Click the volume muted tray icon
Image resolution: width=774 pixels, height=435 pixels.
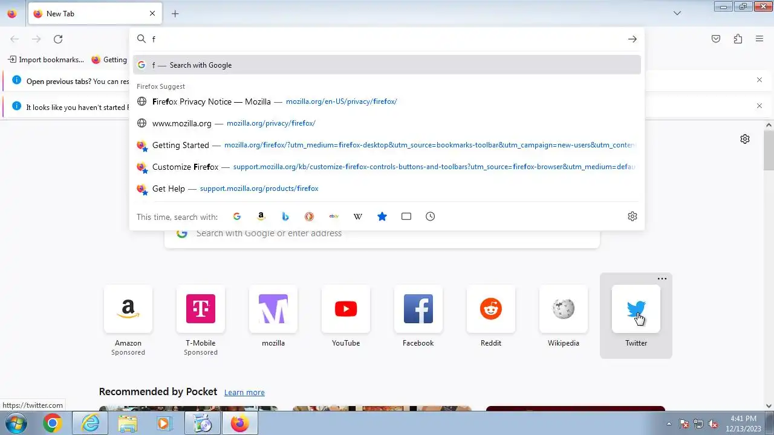(713, 424)
